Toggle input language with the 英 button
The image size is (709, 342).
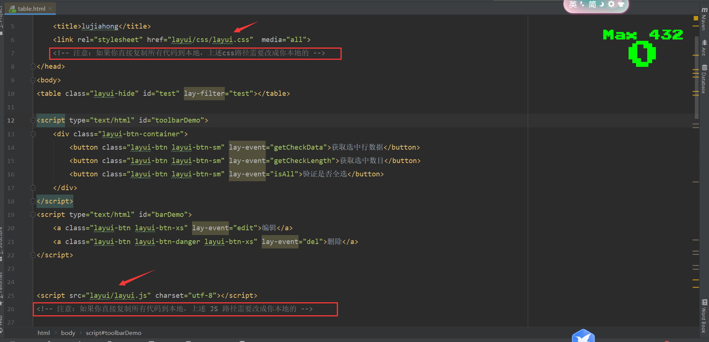(x=573, y=4)
